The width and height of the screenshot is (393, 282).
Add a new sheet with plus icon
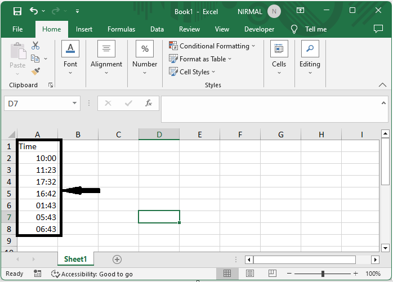117,259
